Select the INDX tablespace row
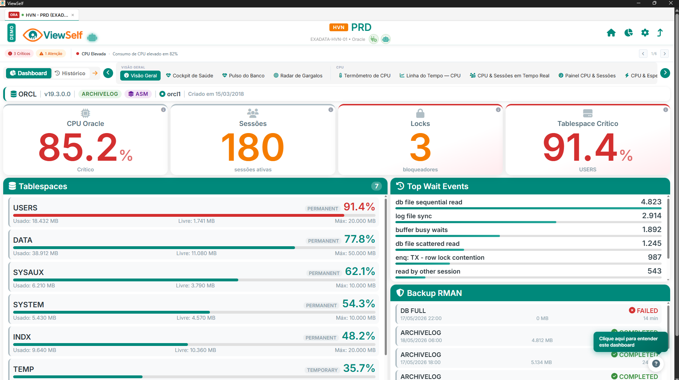The width and height of the screenshot is (679, 380). (x=193, y=341)
